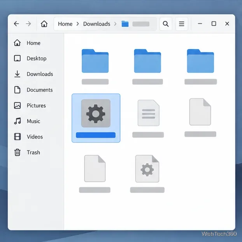Click current folder name in breadcrumb

coord(141,24)
